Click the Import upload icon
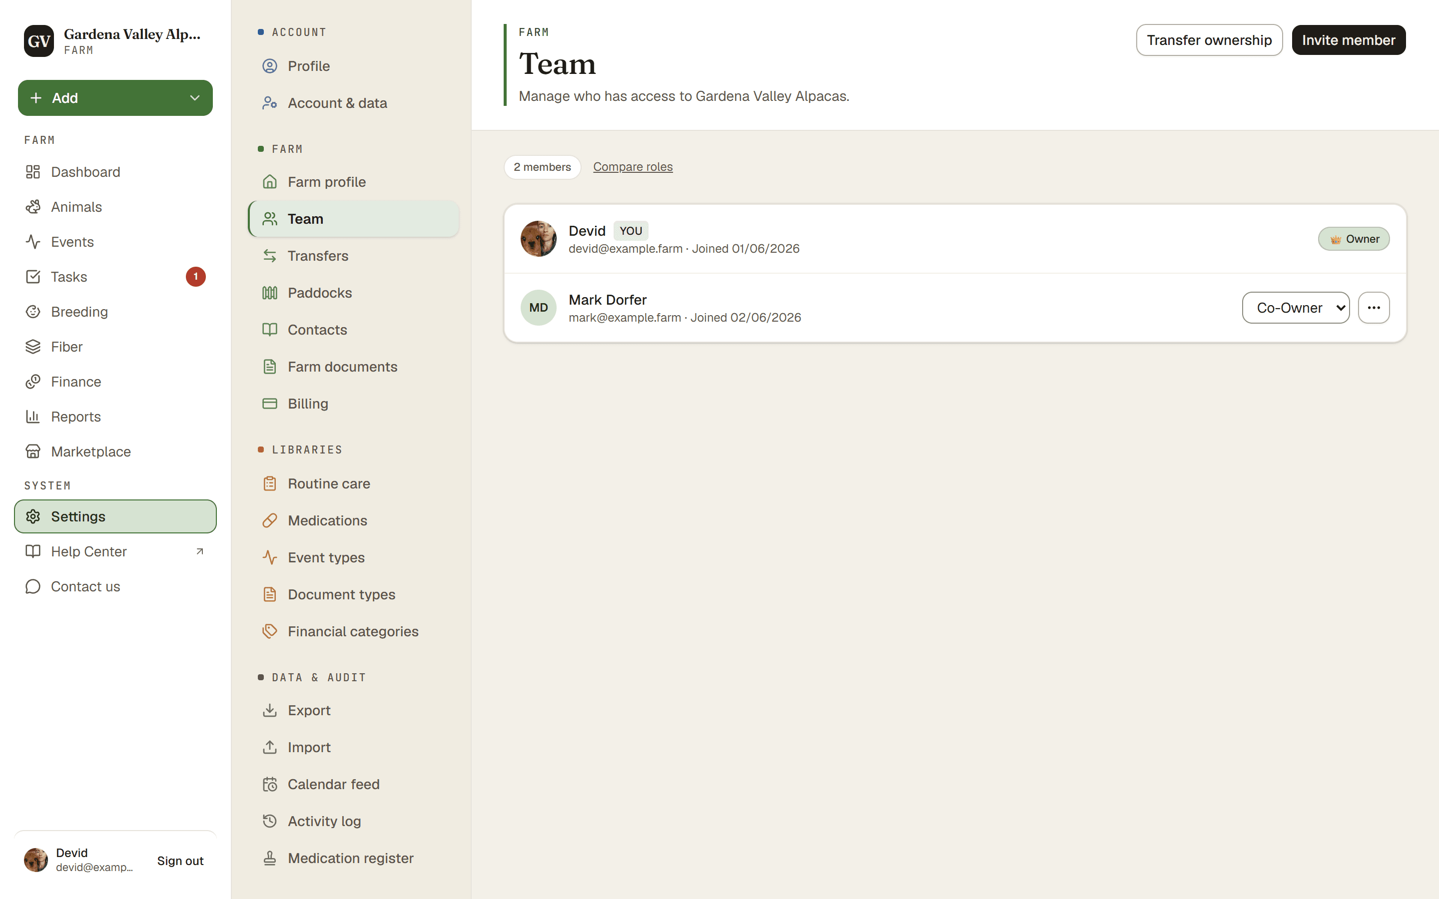The width and height of the screenshot is (1439, 899). click(x=270, y=747)
